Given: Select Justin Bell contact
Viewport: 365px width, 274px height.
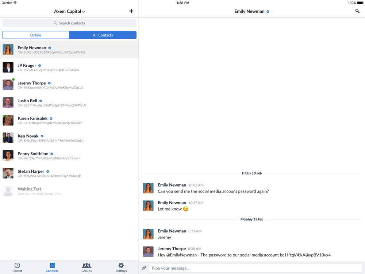Looking at the screenshot, I should 69,103.
